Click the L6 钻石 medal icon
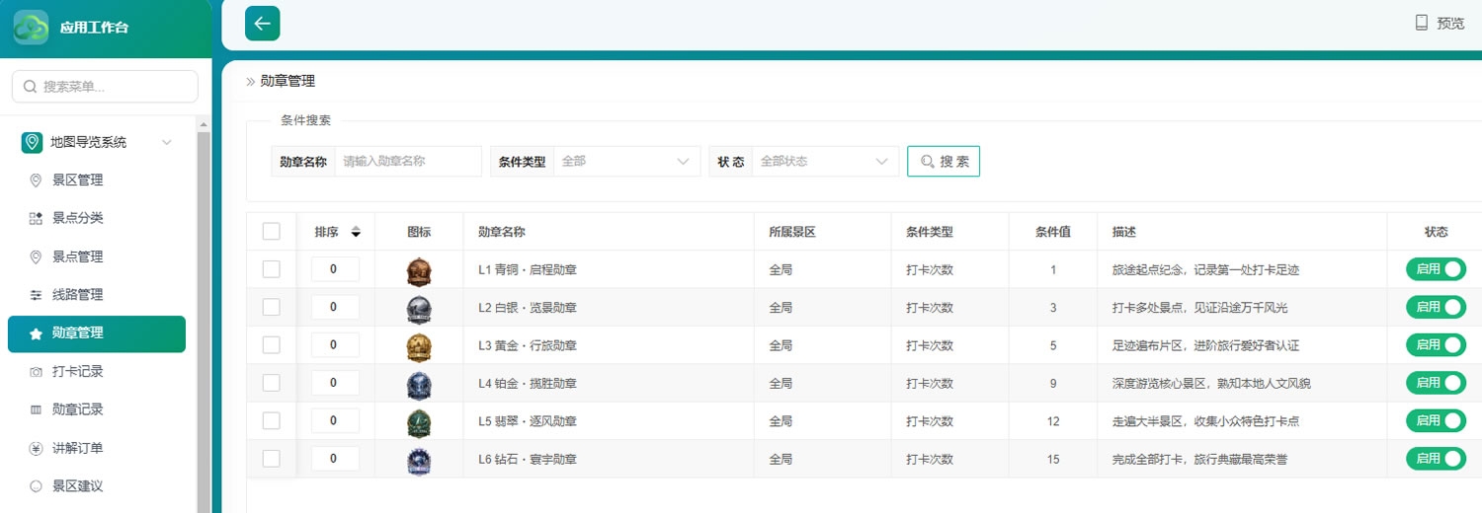 pos(419,460)
